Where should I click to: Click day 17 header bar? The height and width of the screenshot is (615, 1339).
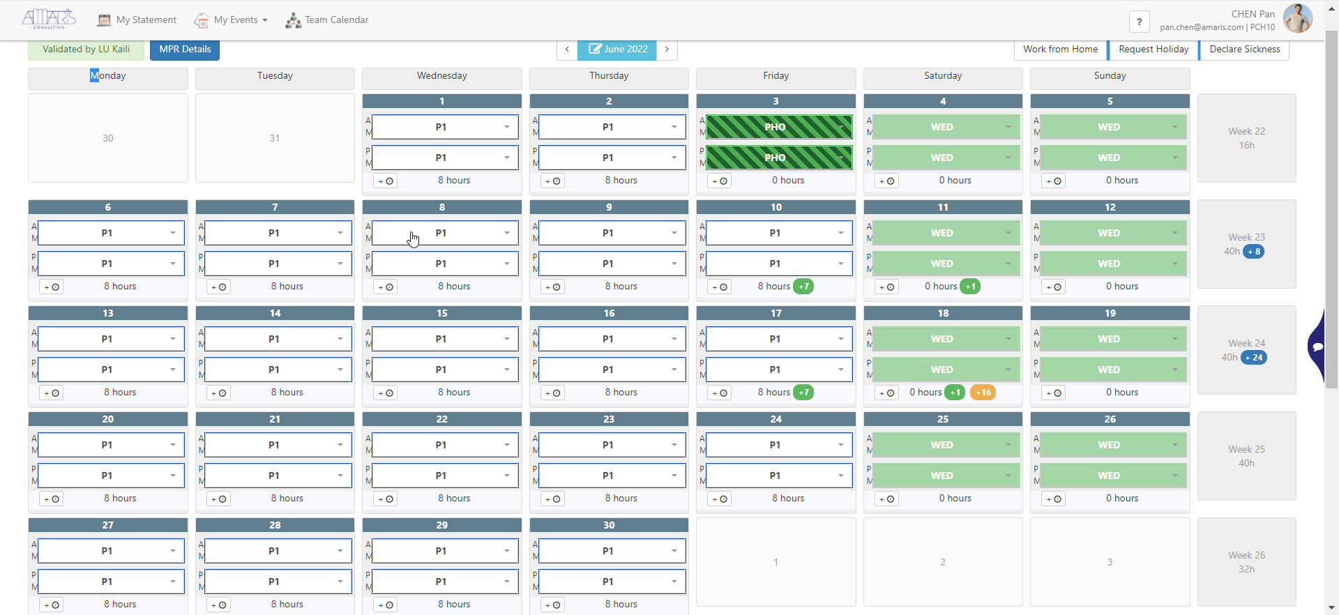point(776,313)
